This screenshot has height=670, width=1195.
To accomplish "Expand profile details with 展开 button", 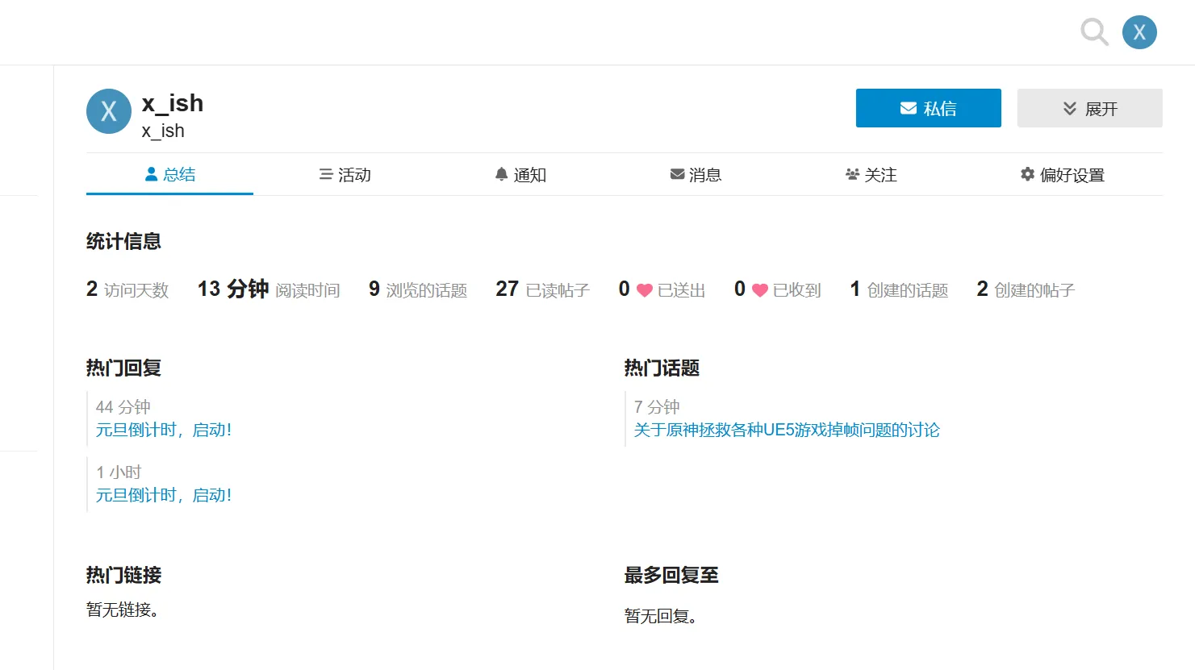I will pyautogui.click(x=1089, y=108).
